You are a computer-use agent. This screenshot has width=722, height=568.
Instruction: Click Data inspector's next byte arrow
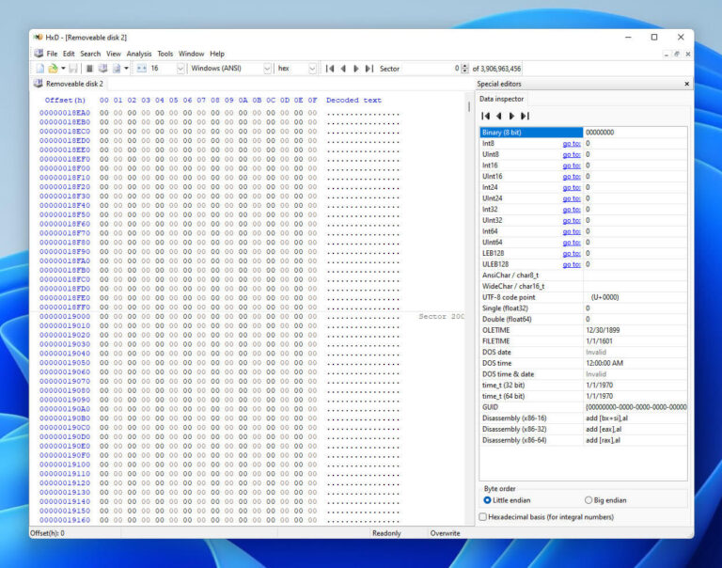(x=511, y=116)
